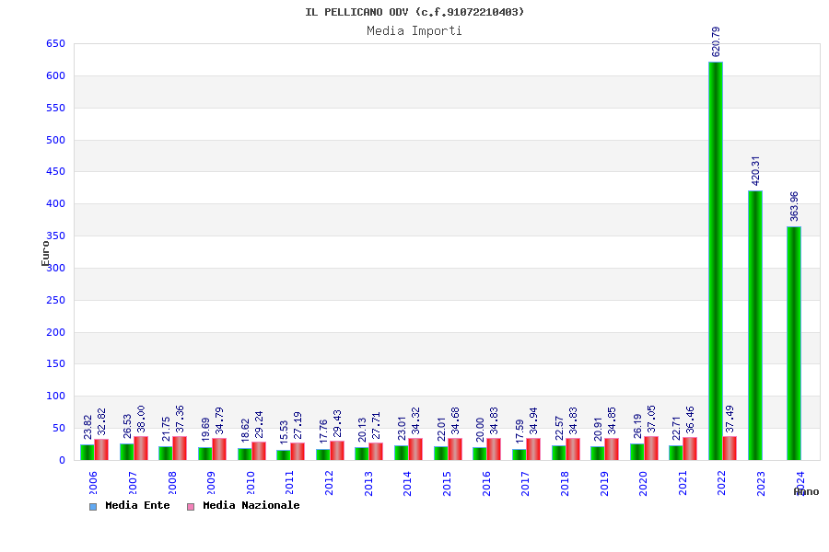
Task: Select the Media Nazionale legend label
Action: pyautogui.click(x=251, y=505)
